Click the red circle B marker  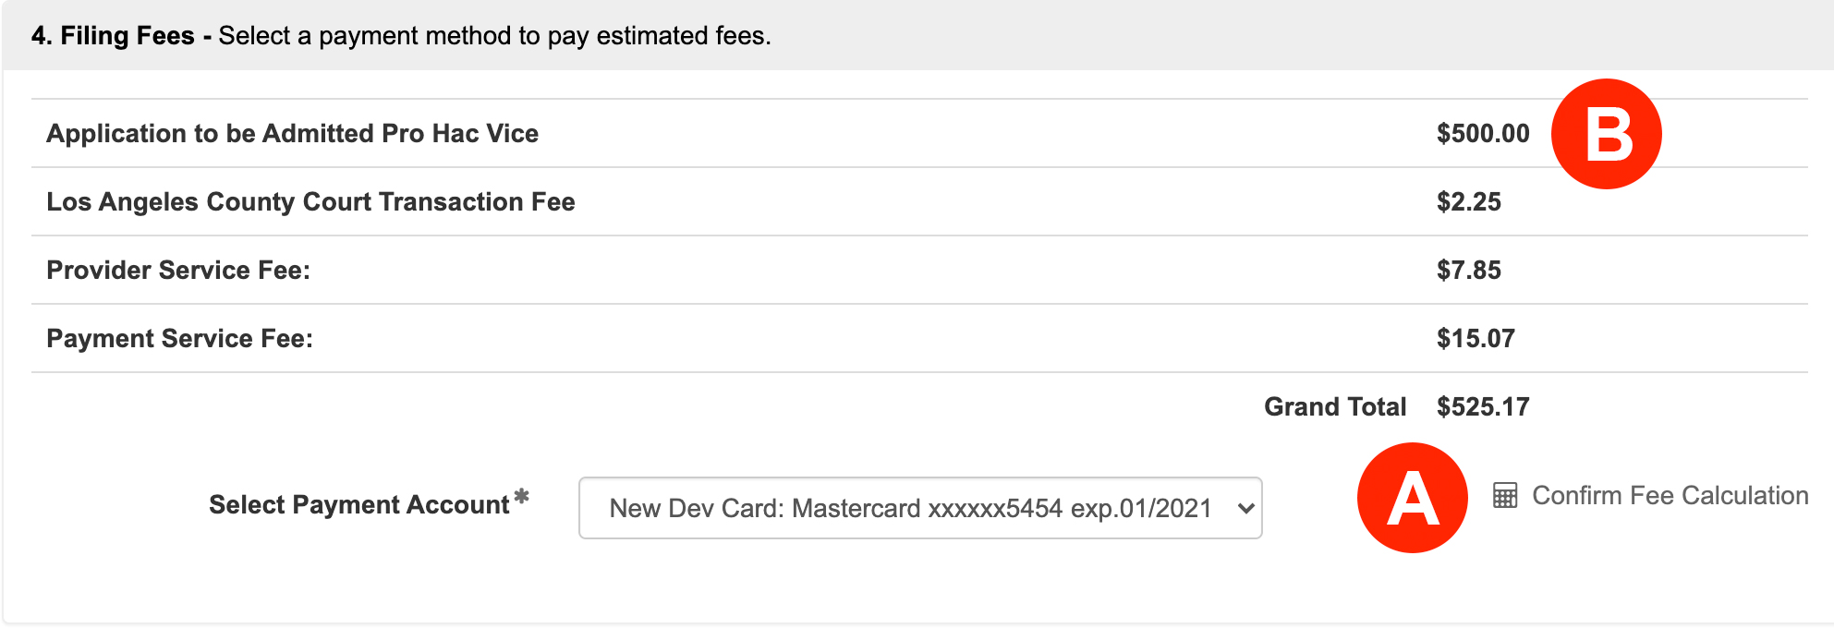1606,134
